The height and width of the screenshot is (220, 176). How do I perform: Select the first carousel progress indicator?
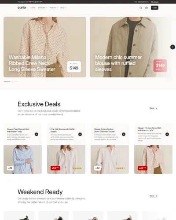pyautogui.click(x=7, y=81)
